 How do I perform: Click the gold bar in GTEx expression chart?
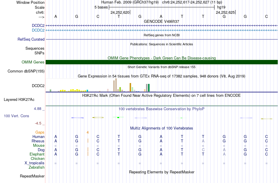tap(130, 87)
